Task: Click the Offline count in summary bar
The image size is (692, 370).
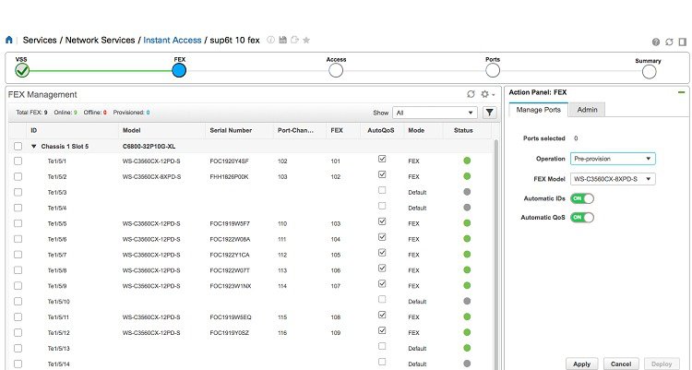Action: [x=105, y=113]
